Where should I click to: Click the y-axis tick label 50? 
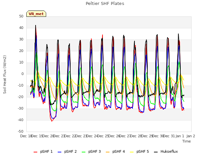(21, 16)
